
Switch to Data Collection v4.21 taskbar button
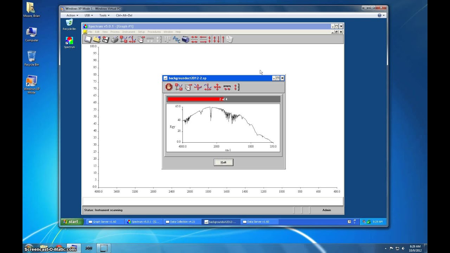pyautogui.click(x=182, y=222)
